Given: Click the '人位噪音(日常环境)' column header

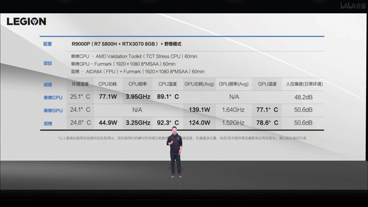Looking at the screenshot, I should click(304, 84).
